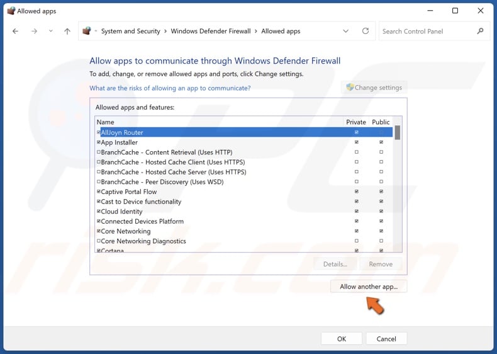Viewport: 497px width, 354px height.
Task: Enable BranchCache Hosted Cache Client Public checkbox
Action: point(381,162)
